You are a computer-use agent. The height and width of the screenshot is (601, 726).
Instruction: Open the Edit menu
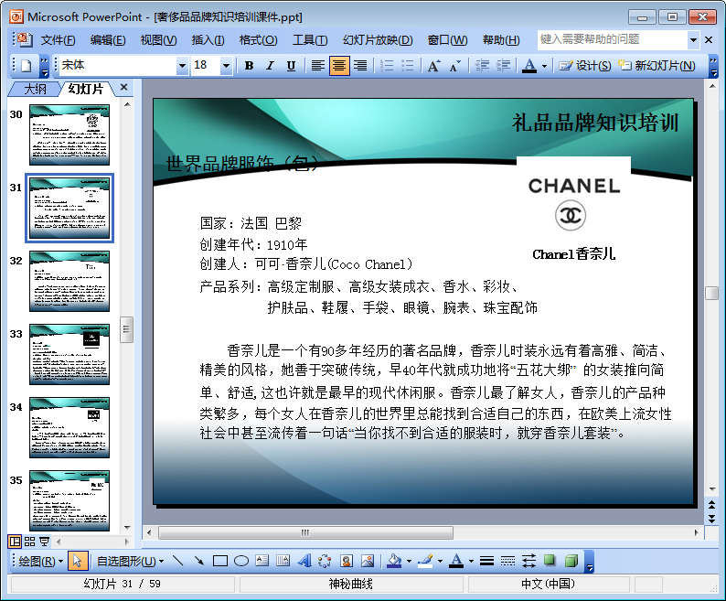pos(108,40)
